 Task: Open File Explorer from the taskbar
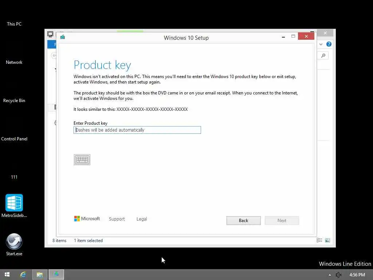pyautogui.click(x=39, y=275)
